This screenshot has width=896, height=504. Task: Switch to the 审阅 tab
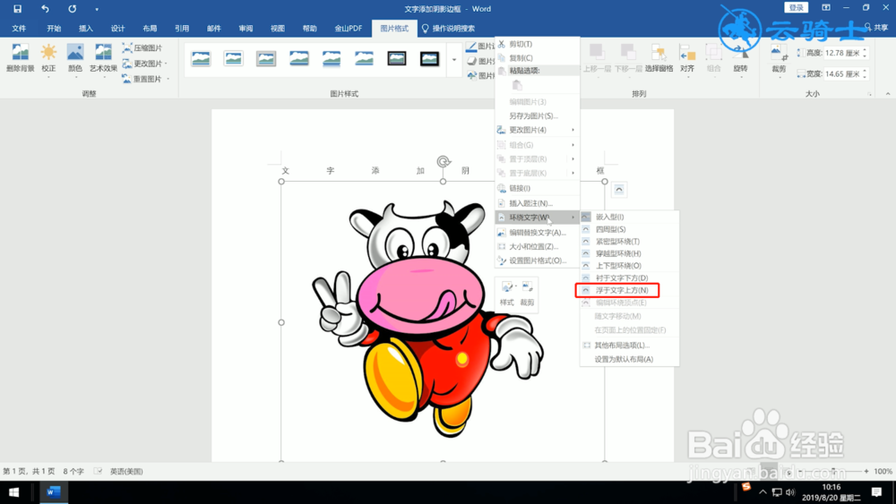coord(246,28)
